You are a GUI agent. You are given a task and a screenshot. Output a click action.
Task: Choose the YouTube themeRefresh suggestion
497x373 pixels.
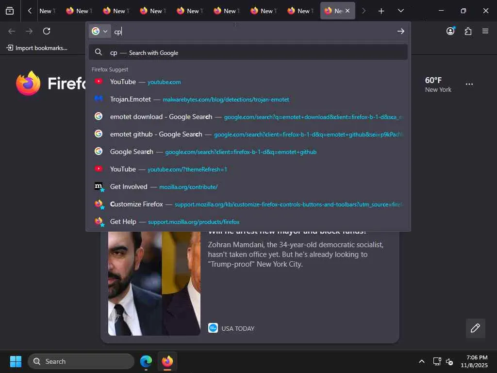click(x=248, y=169)
